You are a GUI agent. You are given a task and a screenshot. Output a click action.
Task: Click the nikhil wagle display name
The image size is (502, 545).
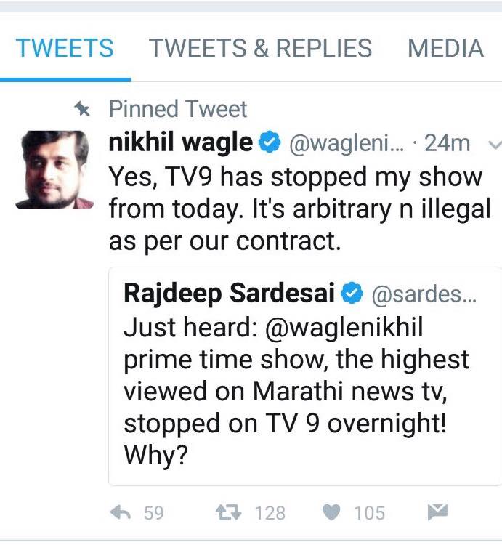(x=180, y=143)
